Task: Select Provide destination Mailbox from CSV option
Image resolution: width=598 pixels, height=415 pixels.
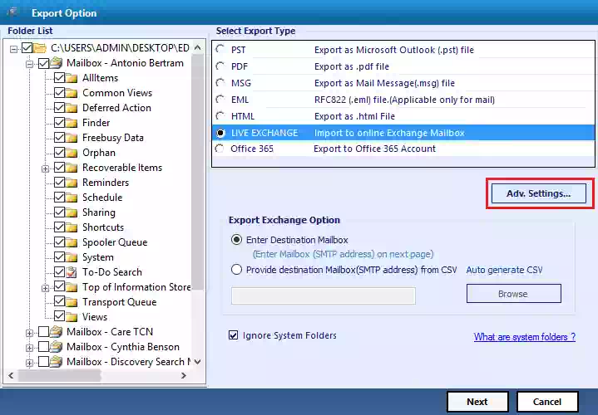Action: pos(236,270)
